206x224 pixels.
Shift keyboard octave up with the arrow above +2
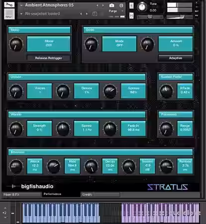(x=5, y=208)
